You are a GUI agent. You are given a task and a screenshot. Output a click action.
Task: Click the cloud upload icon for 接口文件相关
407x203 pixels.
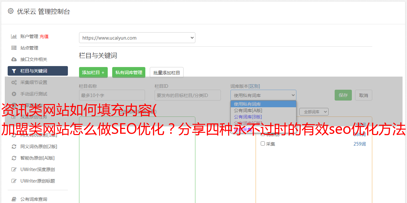click(14, 59)
